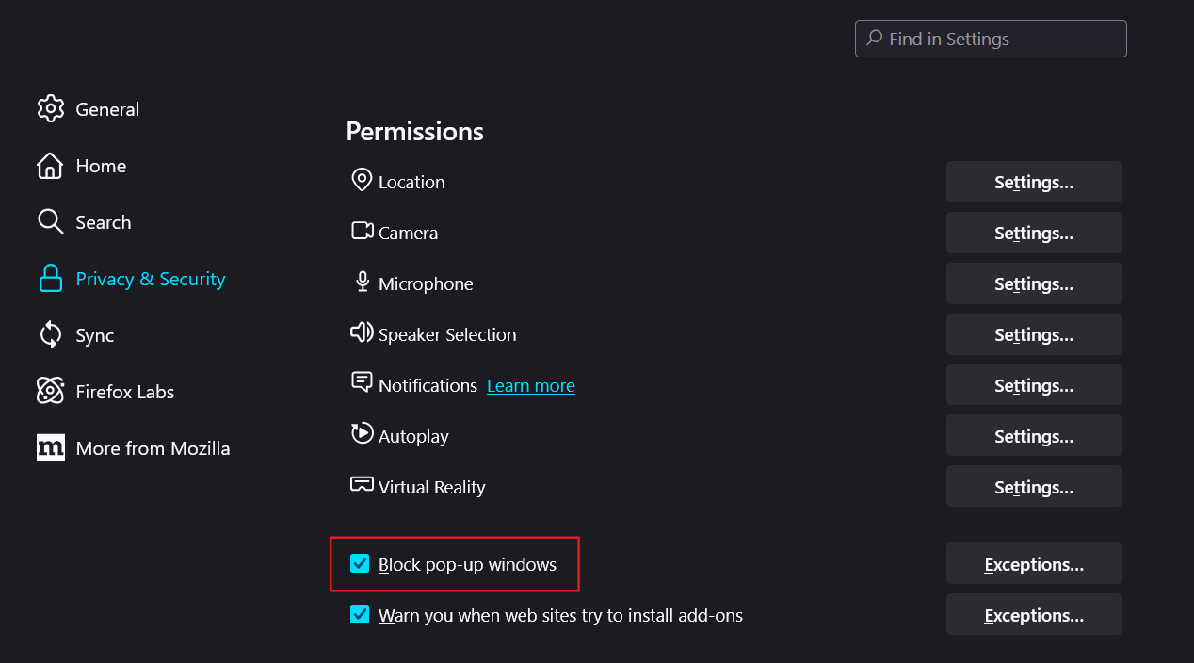Image resolution: width=1194 pixels, height=663 pixels.
Task: Click the Sync arrows icon
Action: click(50, 335)
